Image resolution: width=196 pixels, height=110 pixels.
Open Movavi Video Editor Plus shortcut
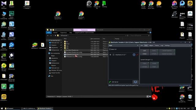pyautogui.click(x=12, y=26)
